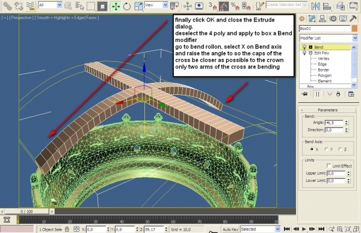
Task: Click the Unlink Selection tool
Action: point(19,6)
